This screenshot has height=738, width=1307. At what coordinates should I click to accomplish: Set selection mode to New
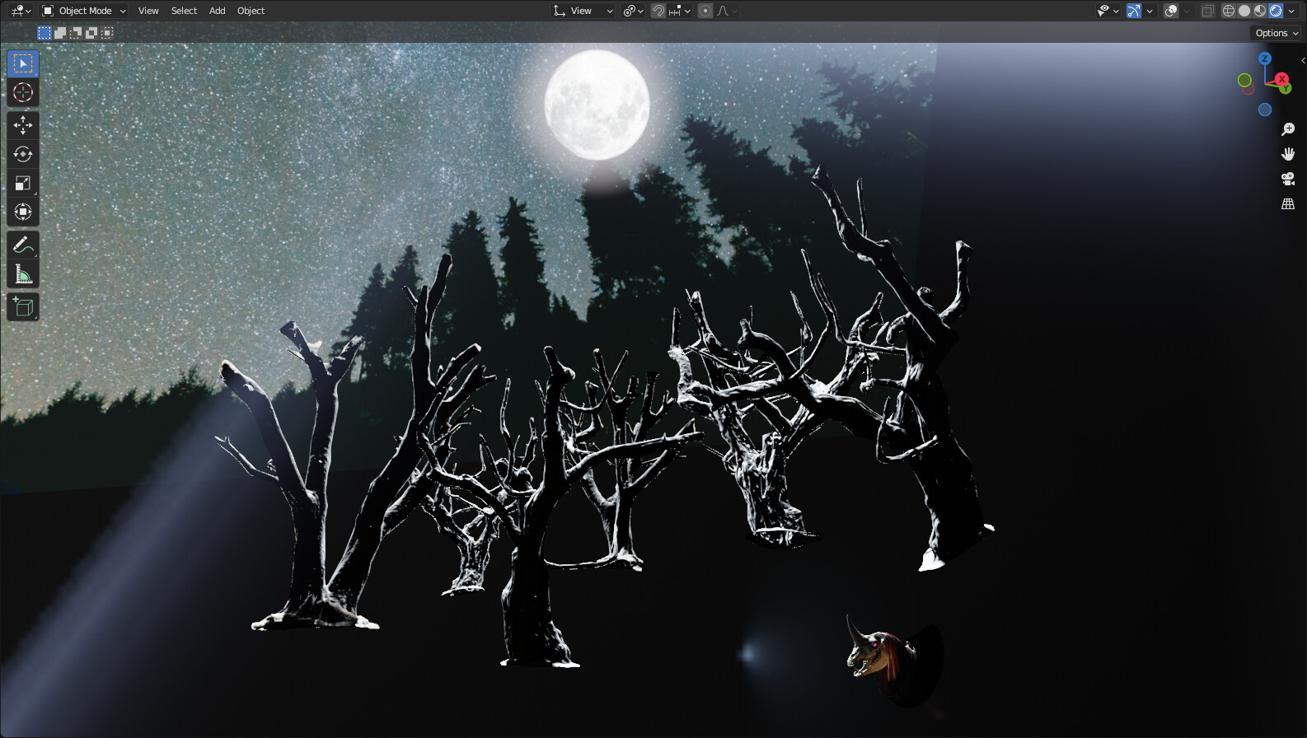pyautogui.click(x=45, y=33)
